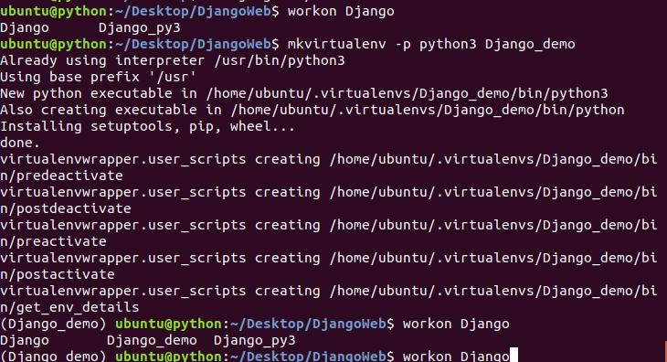Screen dimensions: 667x362
Task: Click the 'n/postdeactivate' text
Action: 66,208
